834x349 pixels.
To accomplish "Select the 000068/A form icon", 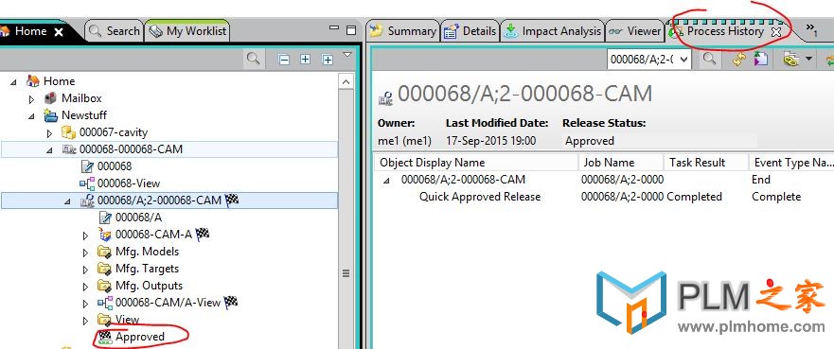I will (105, 218).
